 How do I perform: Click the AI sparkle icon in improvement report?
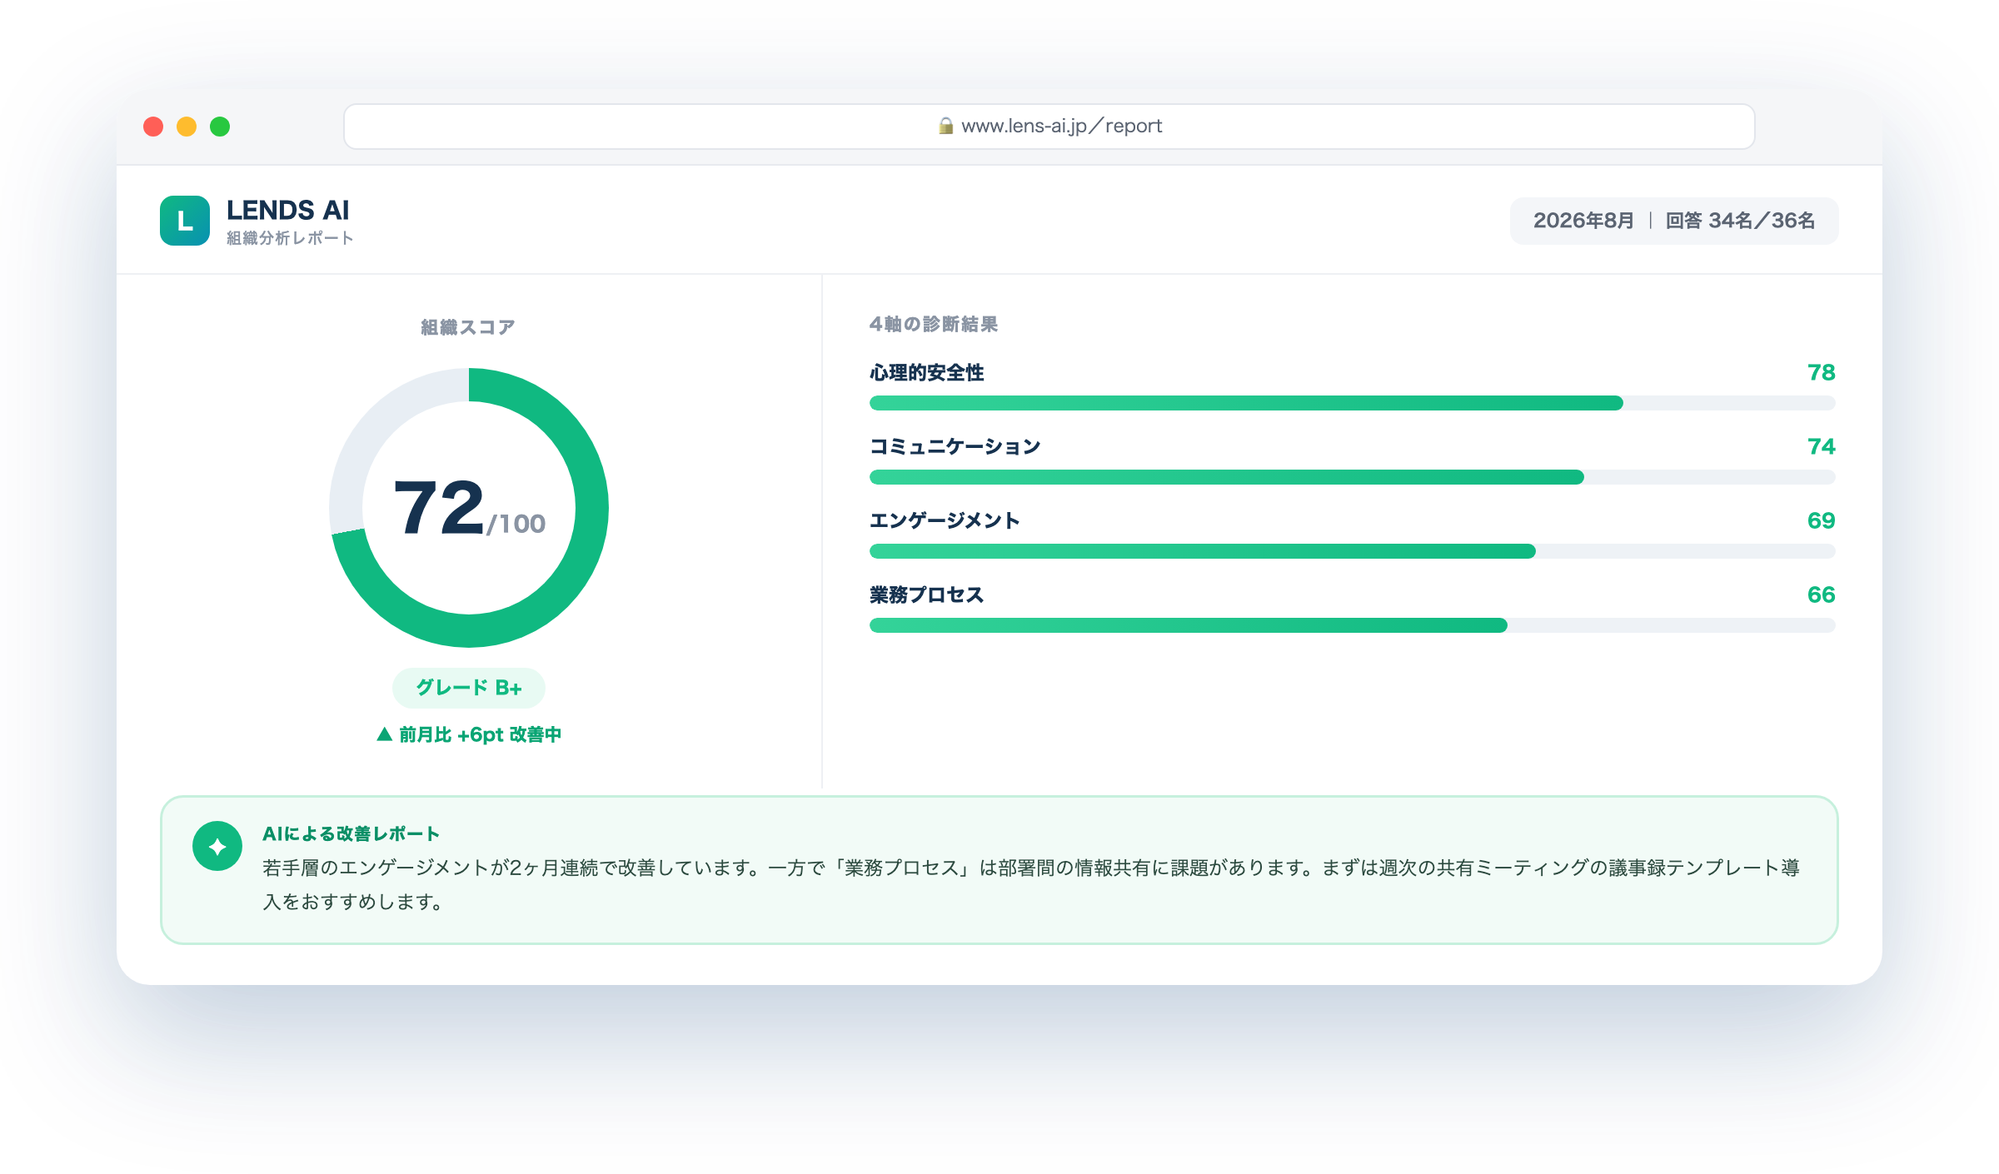coord(217,846)
